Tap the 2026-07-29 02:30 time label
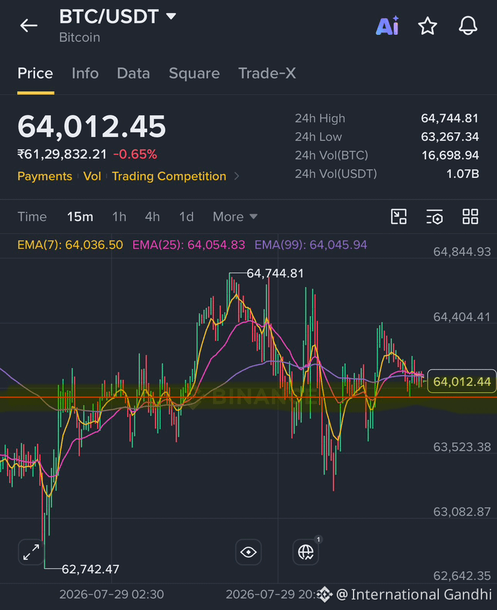This screenshot has height=610, width=497. pos(112,594)
